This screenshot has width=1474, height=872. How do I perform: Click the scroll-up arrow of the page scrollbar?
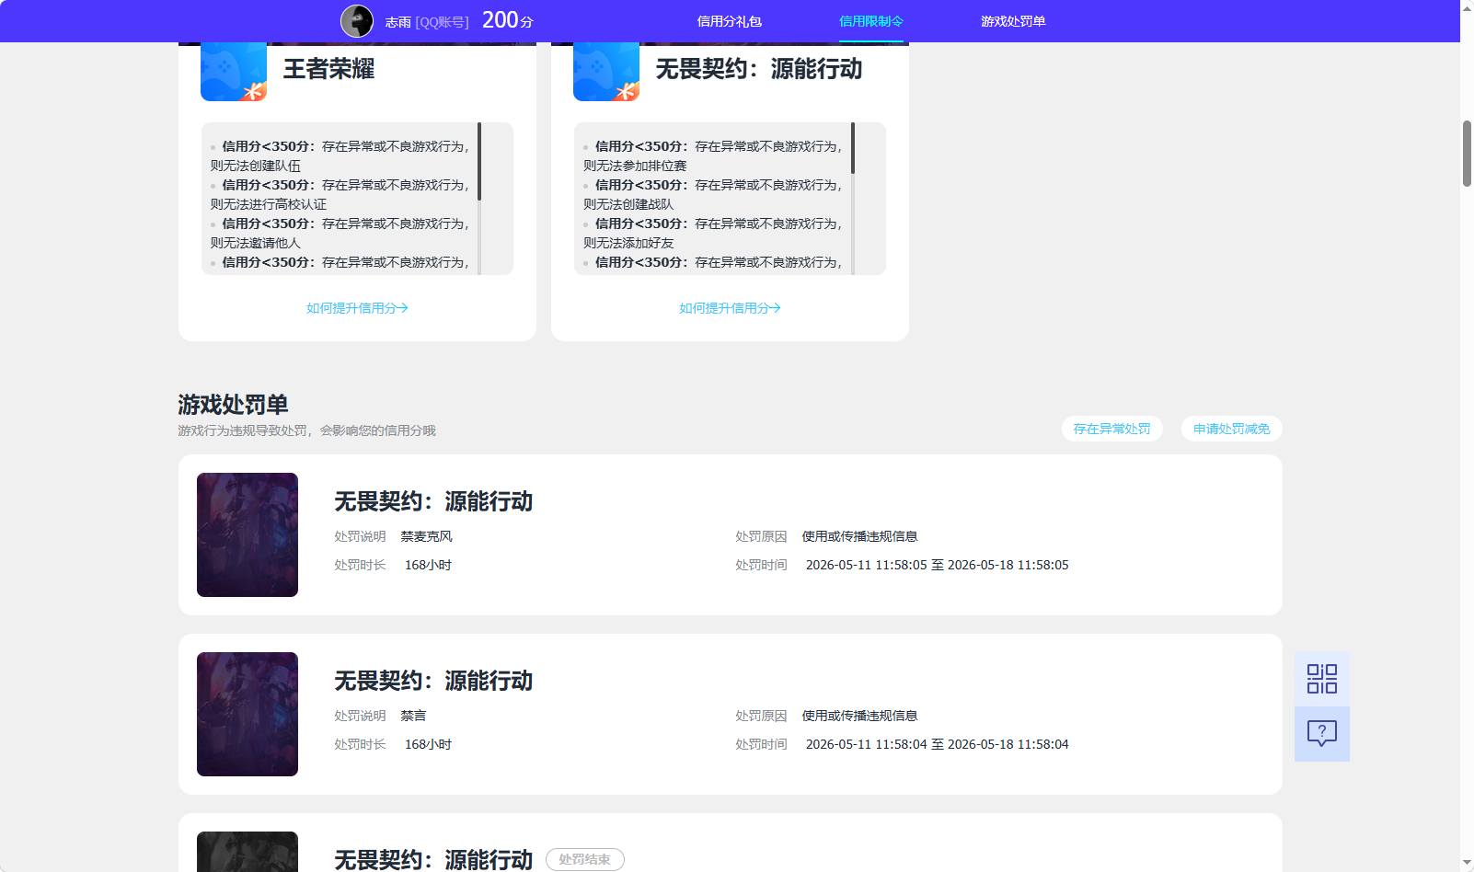(x=1467, y=7)
